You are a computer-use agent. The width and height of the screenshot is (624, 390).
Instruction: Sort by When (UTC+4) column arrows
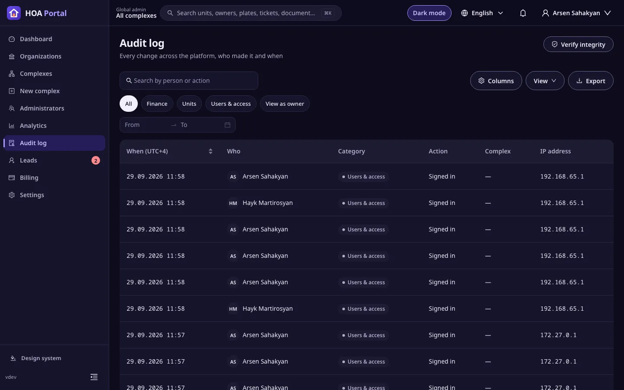[211, 151]
